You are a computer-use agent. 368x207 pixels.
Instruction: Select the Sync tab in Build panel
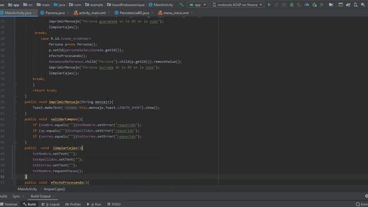point(16,196)
